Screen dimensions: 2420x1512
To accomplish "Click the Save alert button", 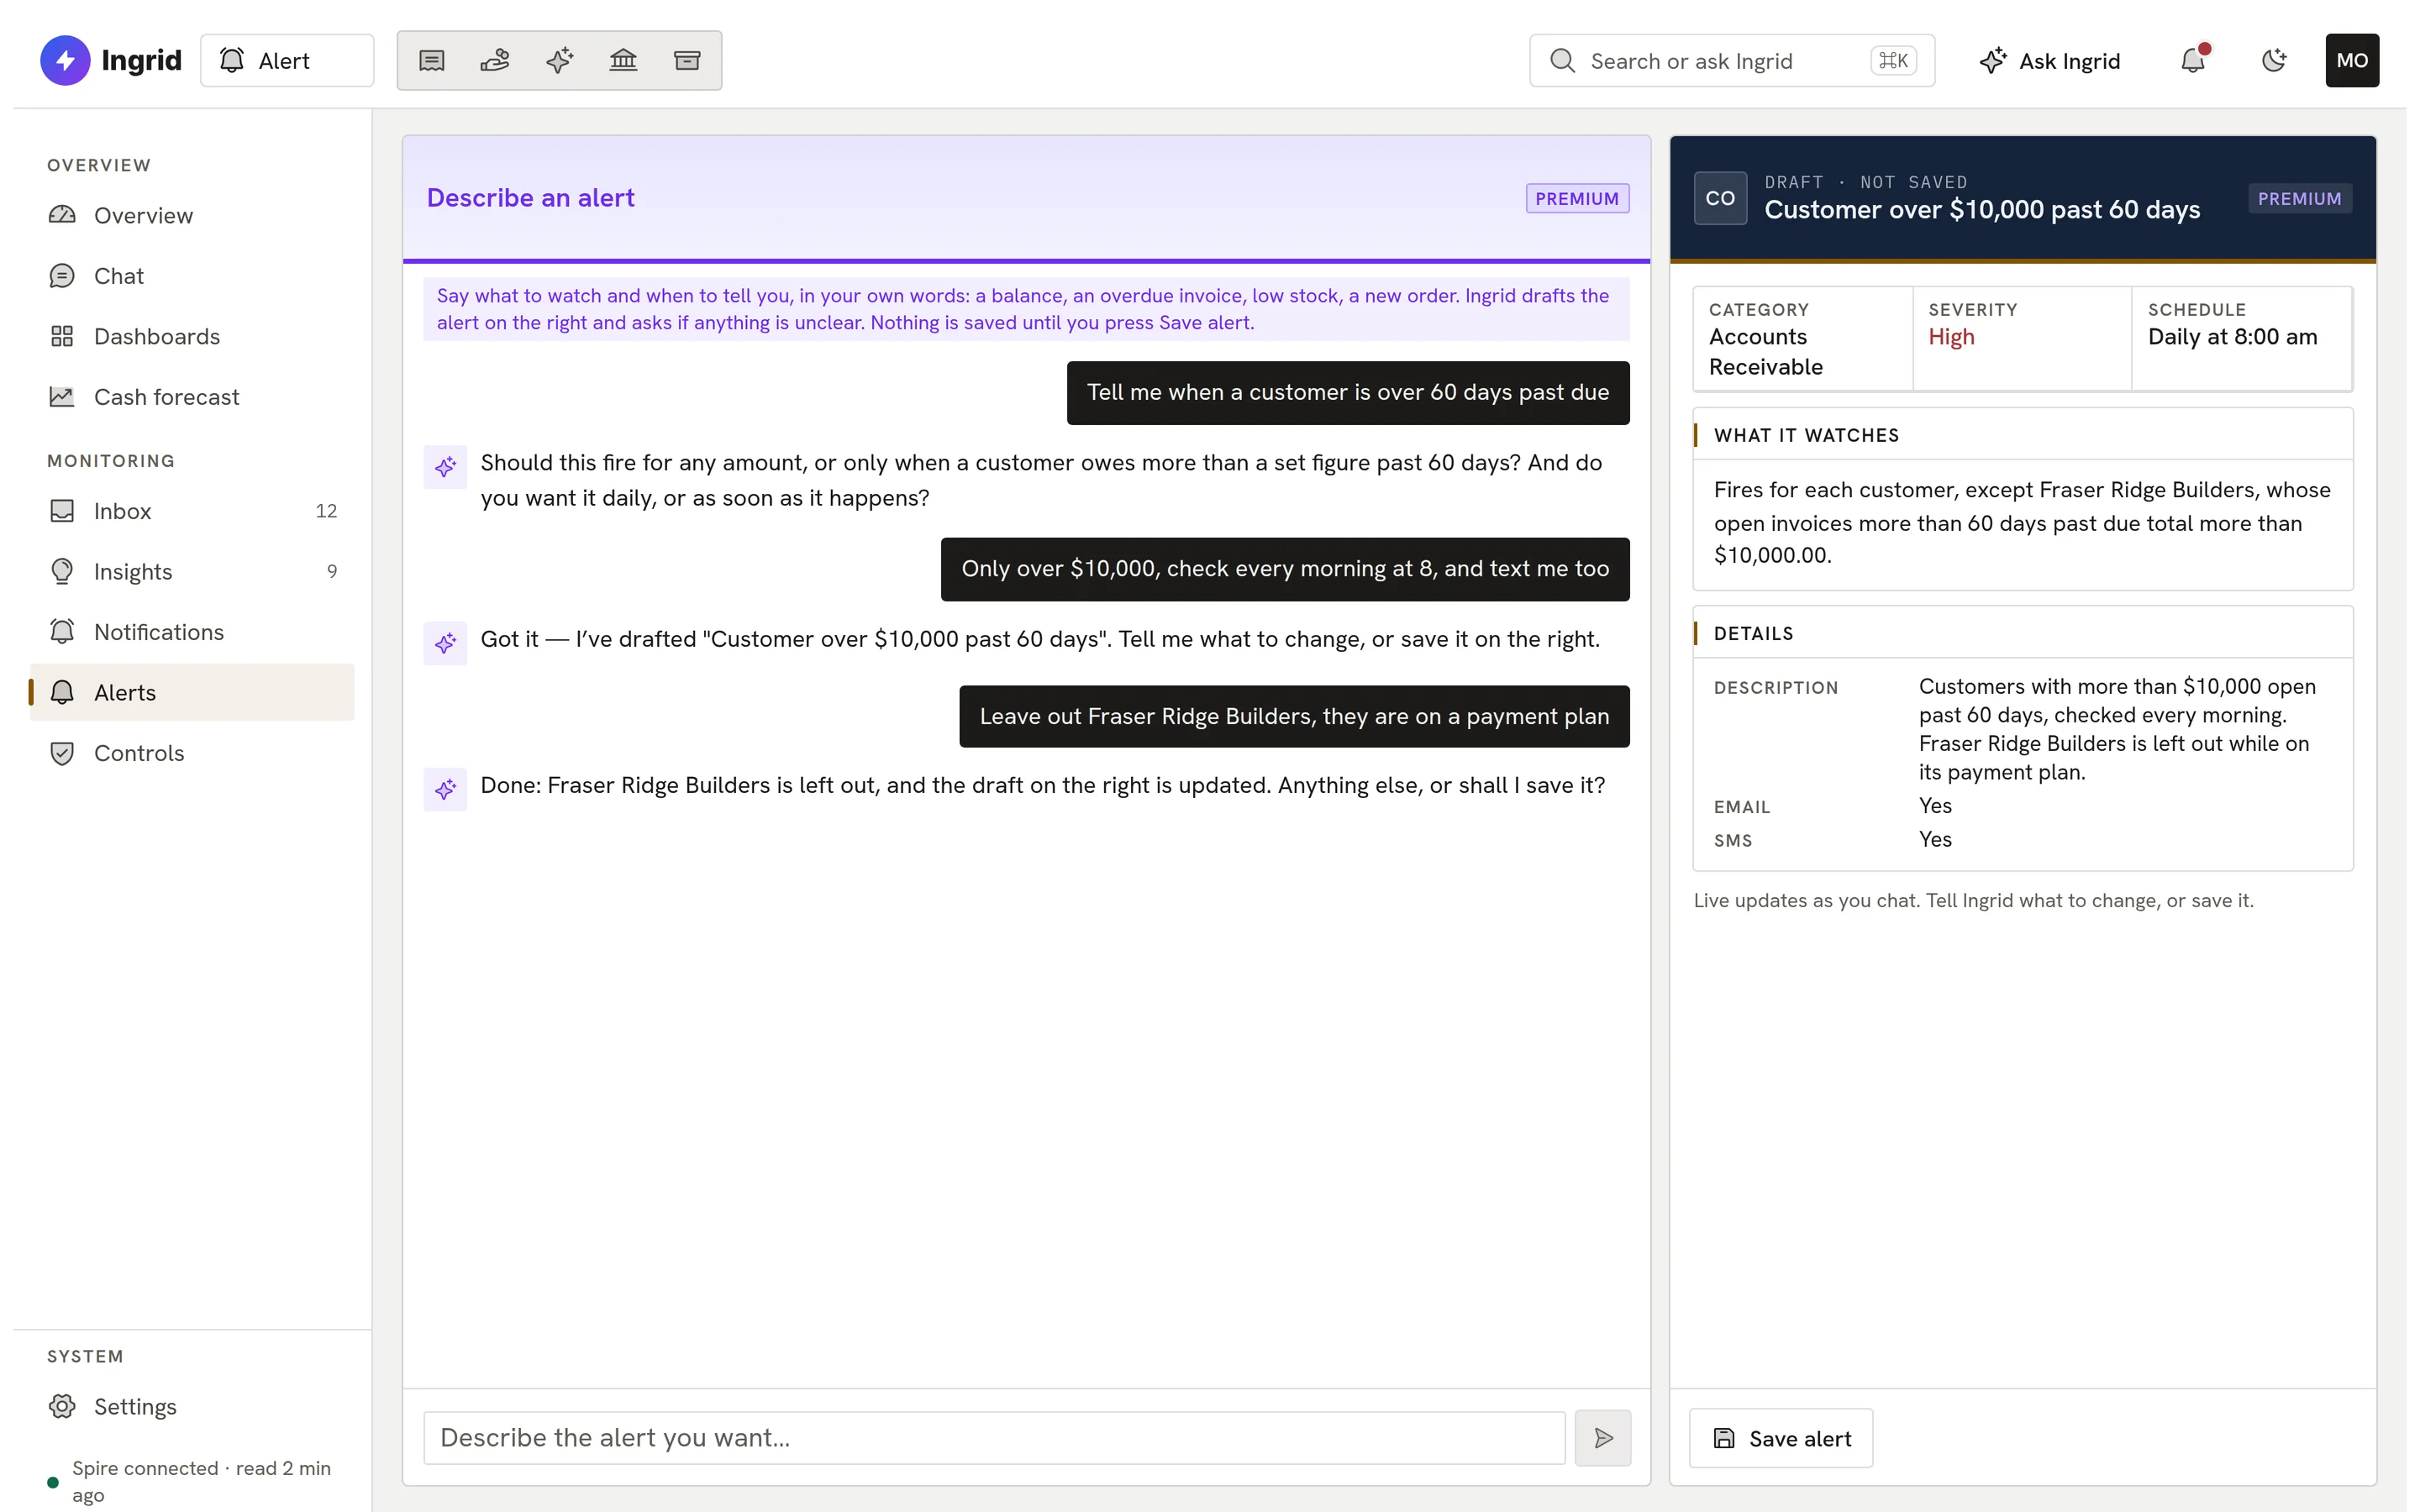I will [1781, 1438].
